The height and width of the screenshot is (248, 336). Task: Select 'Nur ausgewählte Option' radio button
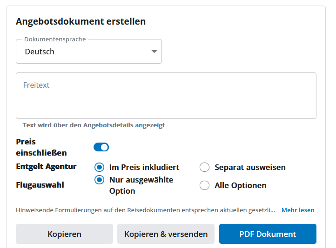(x=99, y=180)
